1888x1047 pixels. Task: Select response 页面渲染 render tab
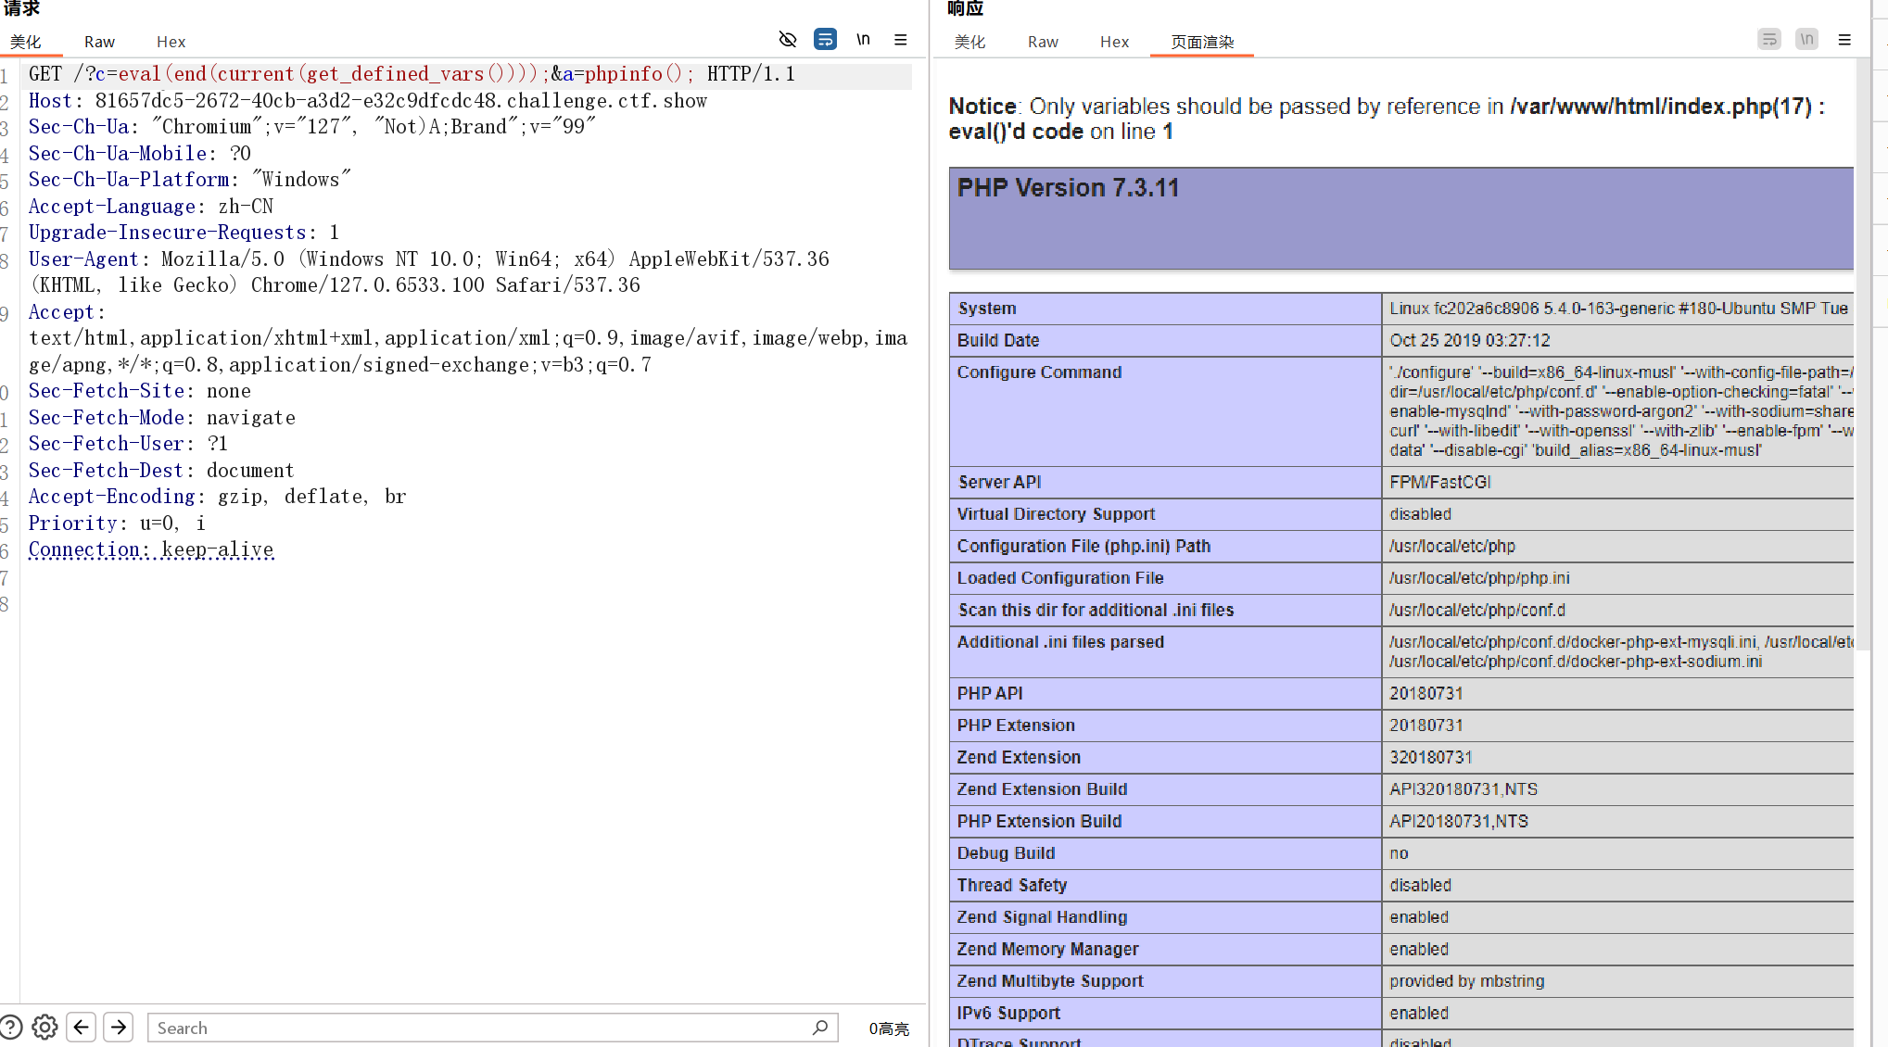pos(1202,42)
